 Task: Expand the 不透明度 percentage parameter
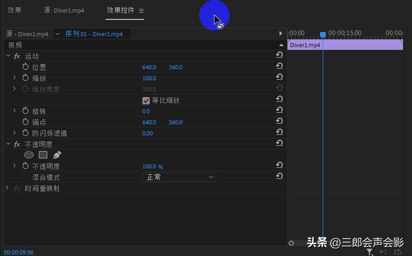tap(15, 166)
